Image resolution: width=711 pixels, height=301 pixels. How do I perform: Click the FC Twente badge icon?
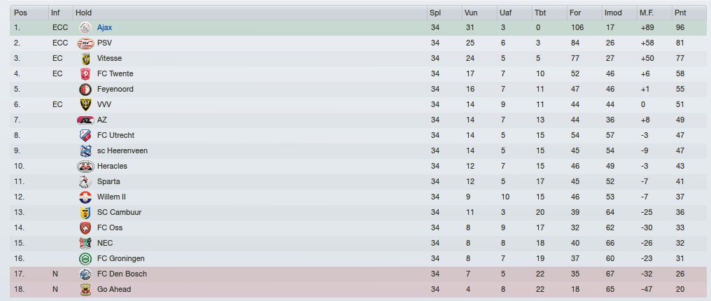click(85, 74)
